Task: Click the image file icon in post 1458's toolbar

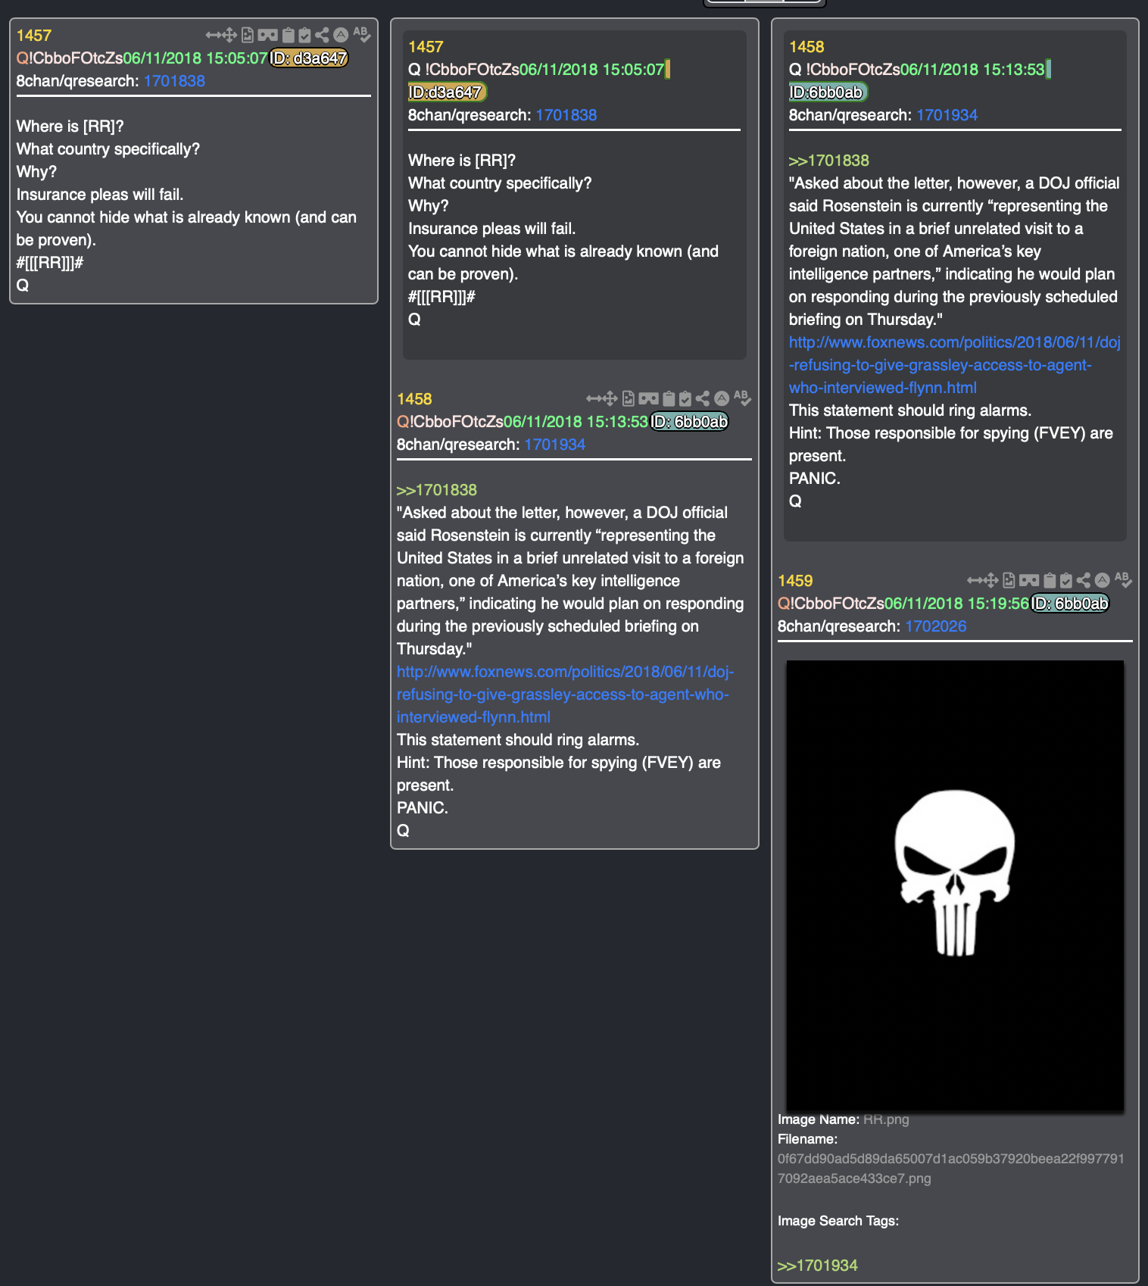Action: [629, 398]
